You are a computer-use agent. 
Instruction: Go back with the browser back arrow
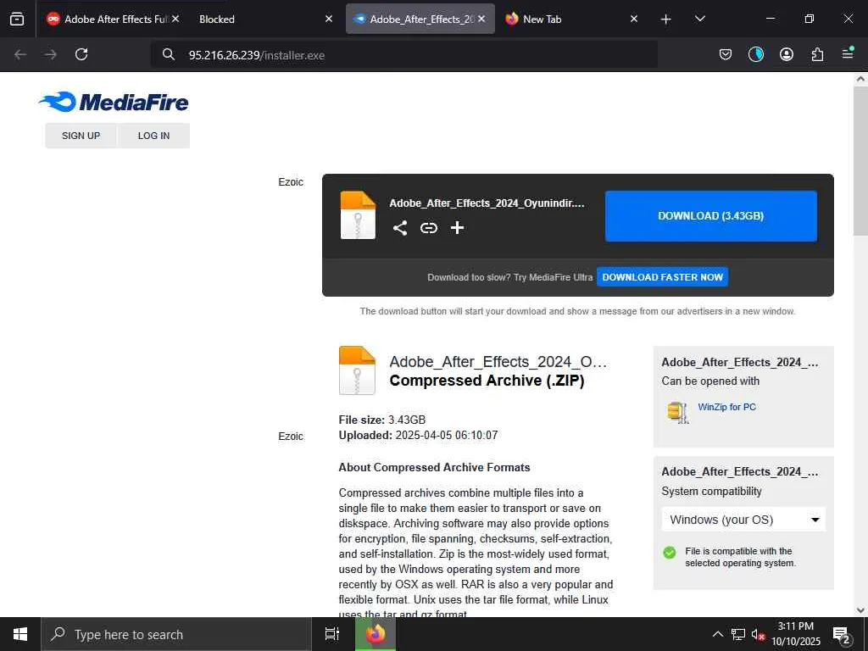coord(20,54)
